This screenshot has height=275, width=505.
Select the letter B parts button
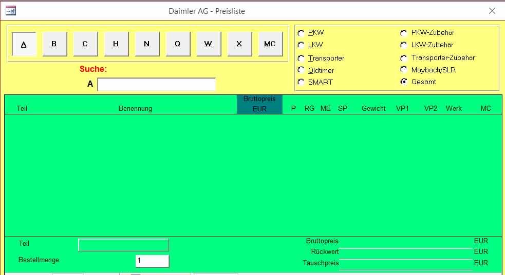pyautogui.click(x=54, y=44)
